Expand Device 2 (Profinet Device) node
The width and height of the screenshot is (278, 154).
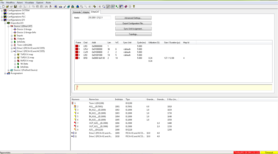[x=8, y=70]
